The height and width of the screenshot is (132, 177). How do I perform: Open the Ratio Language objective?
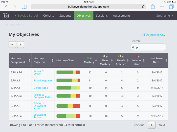pos(42,80)
